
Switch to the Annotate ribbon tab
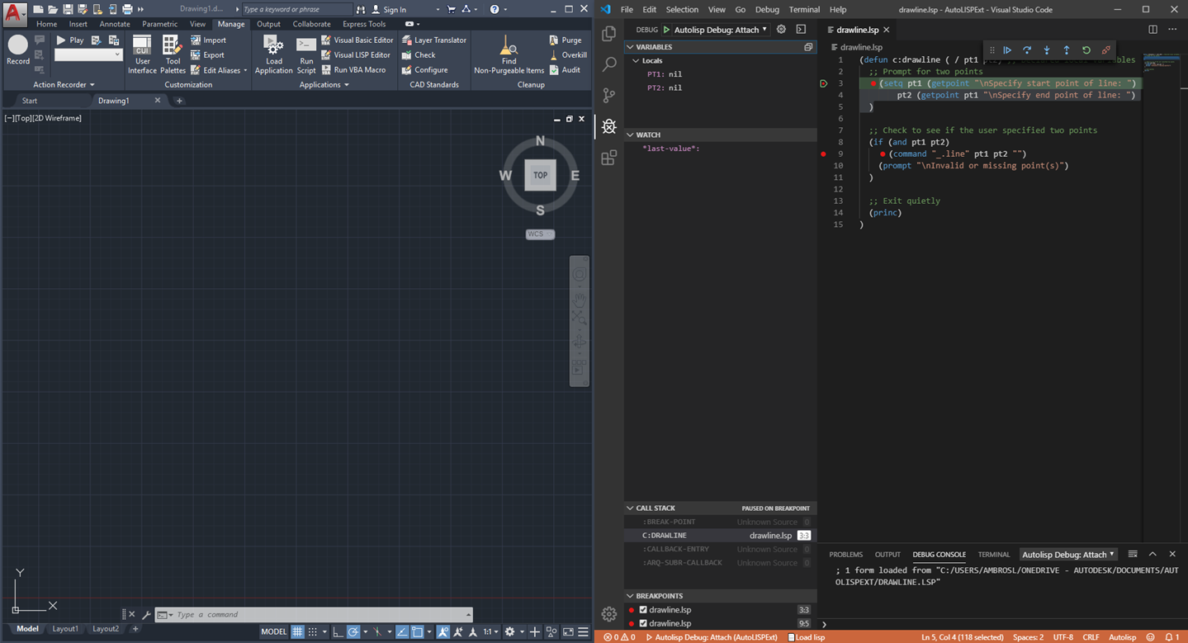click(x=115, y=24)
